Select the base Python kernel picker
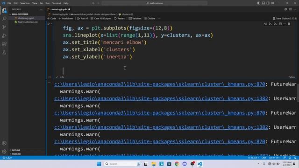 tap(285, 19)
